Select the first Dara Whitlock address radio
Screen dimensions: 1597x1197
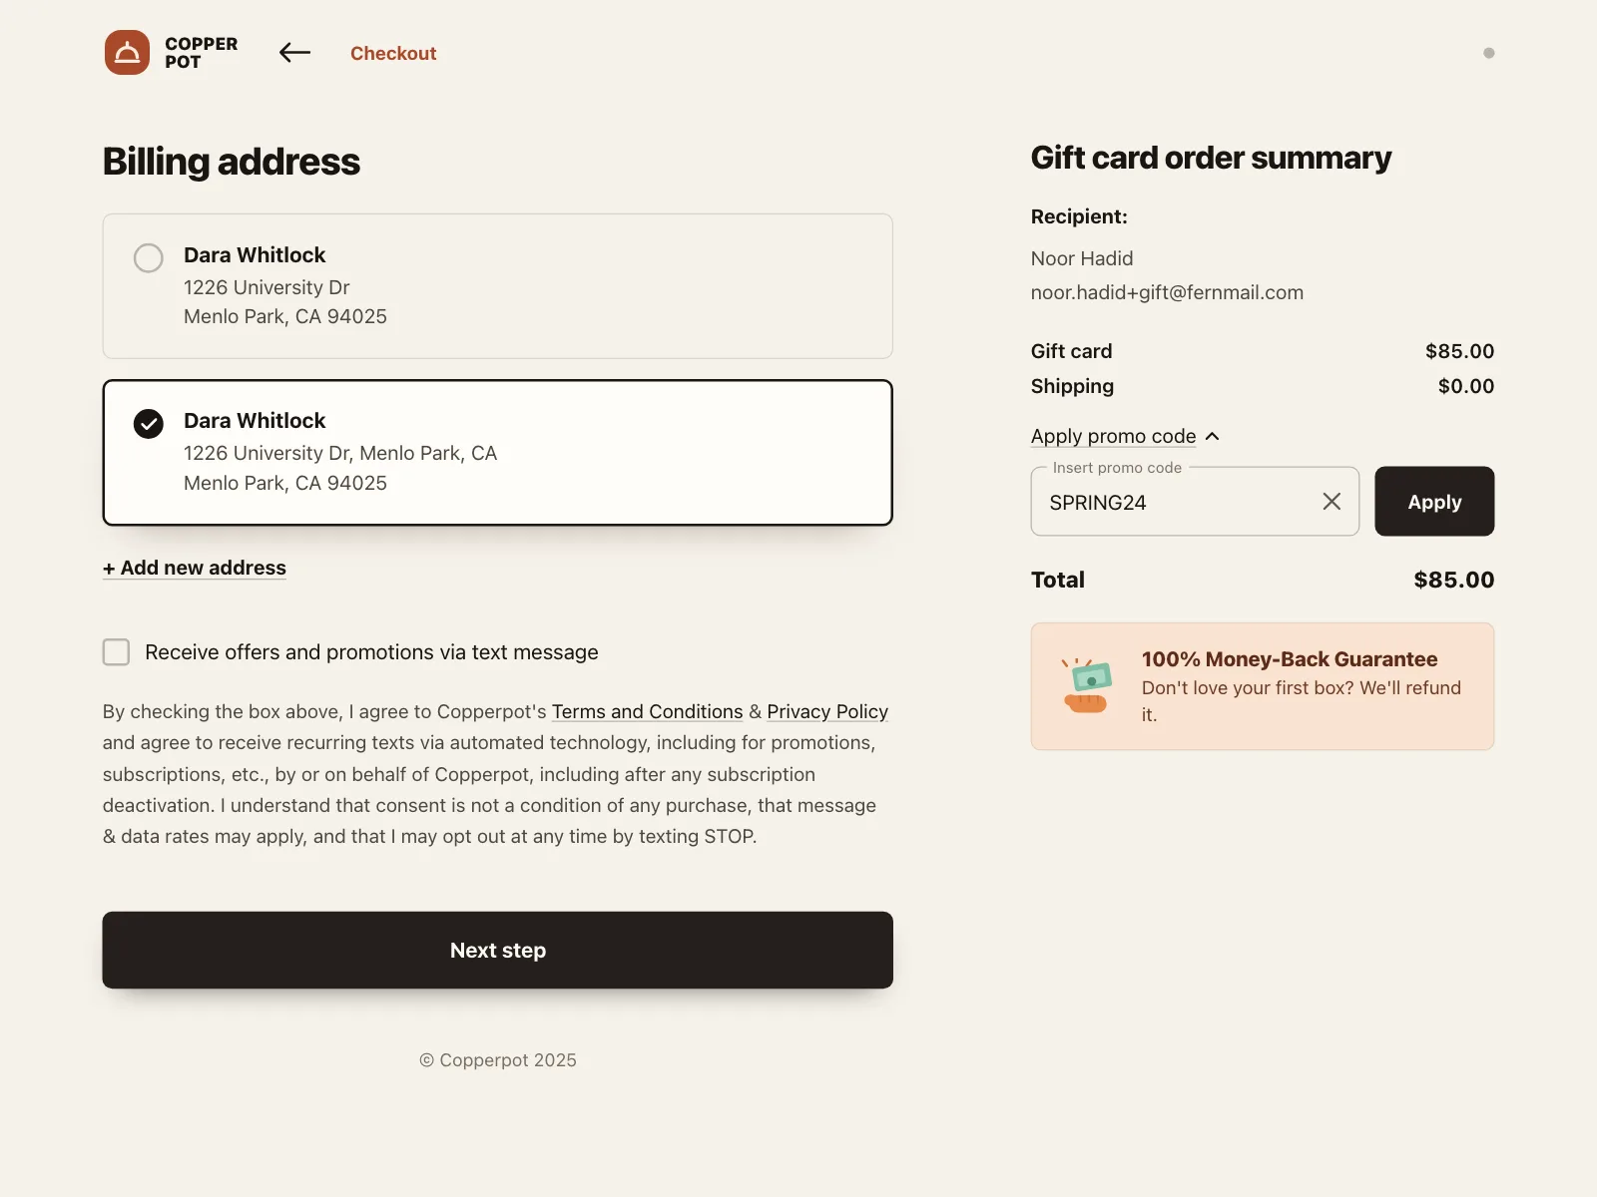point(149,258)
